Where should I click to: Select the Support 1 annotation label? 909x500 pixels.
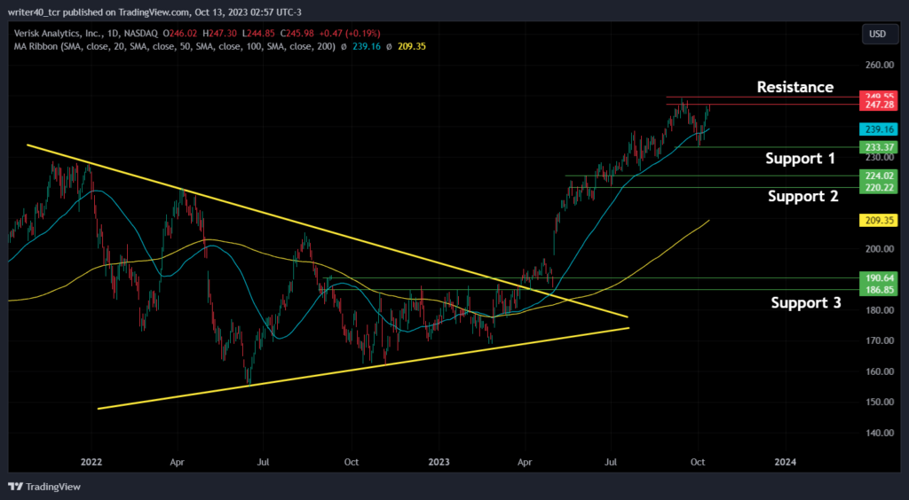click(x=800, y=158)
